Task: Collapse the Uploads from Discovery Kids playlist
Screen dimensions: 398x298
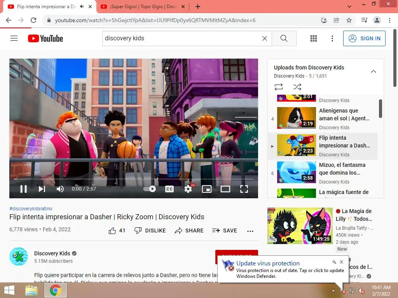Action: point(374,71)
